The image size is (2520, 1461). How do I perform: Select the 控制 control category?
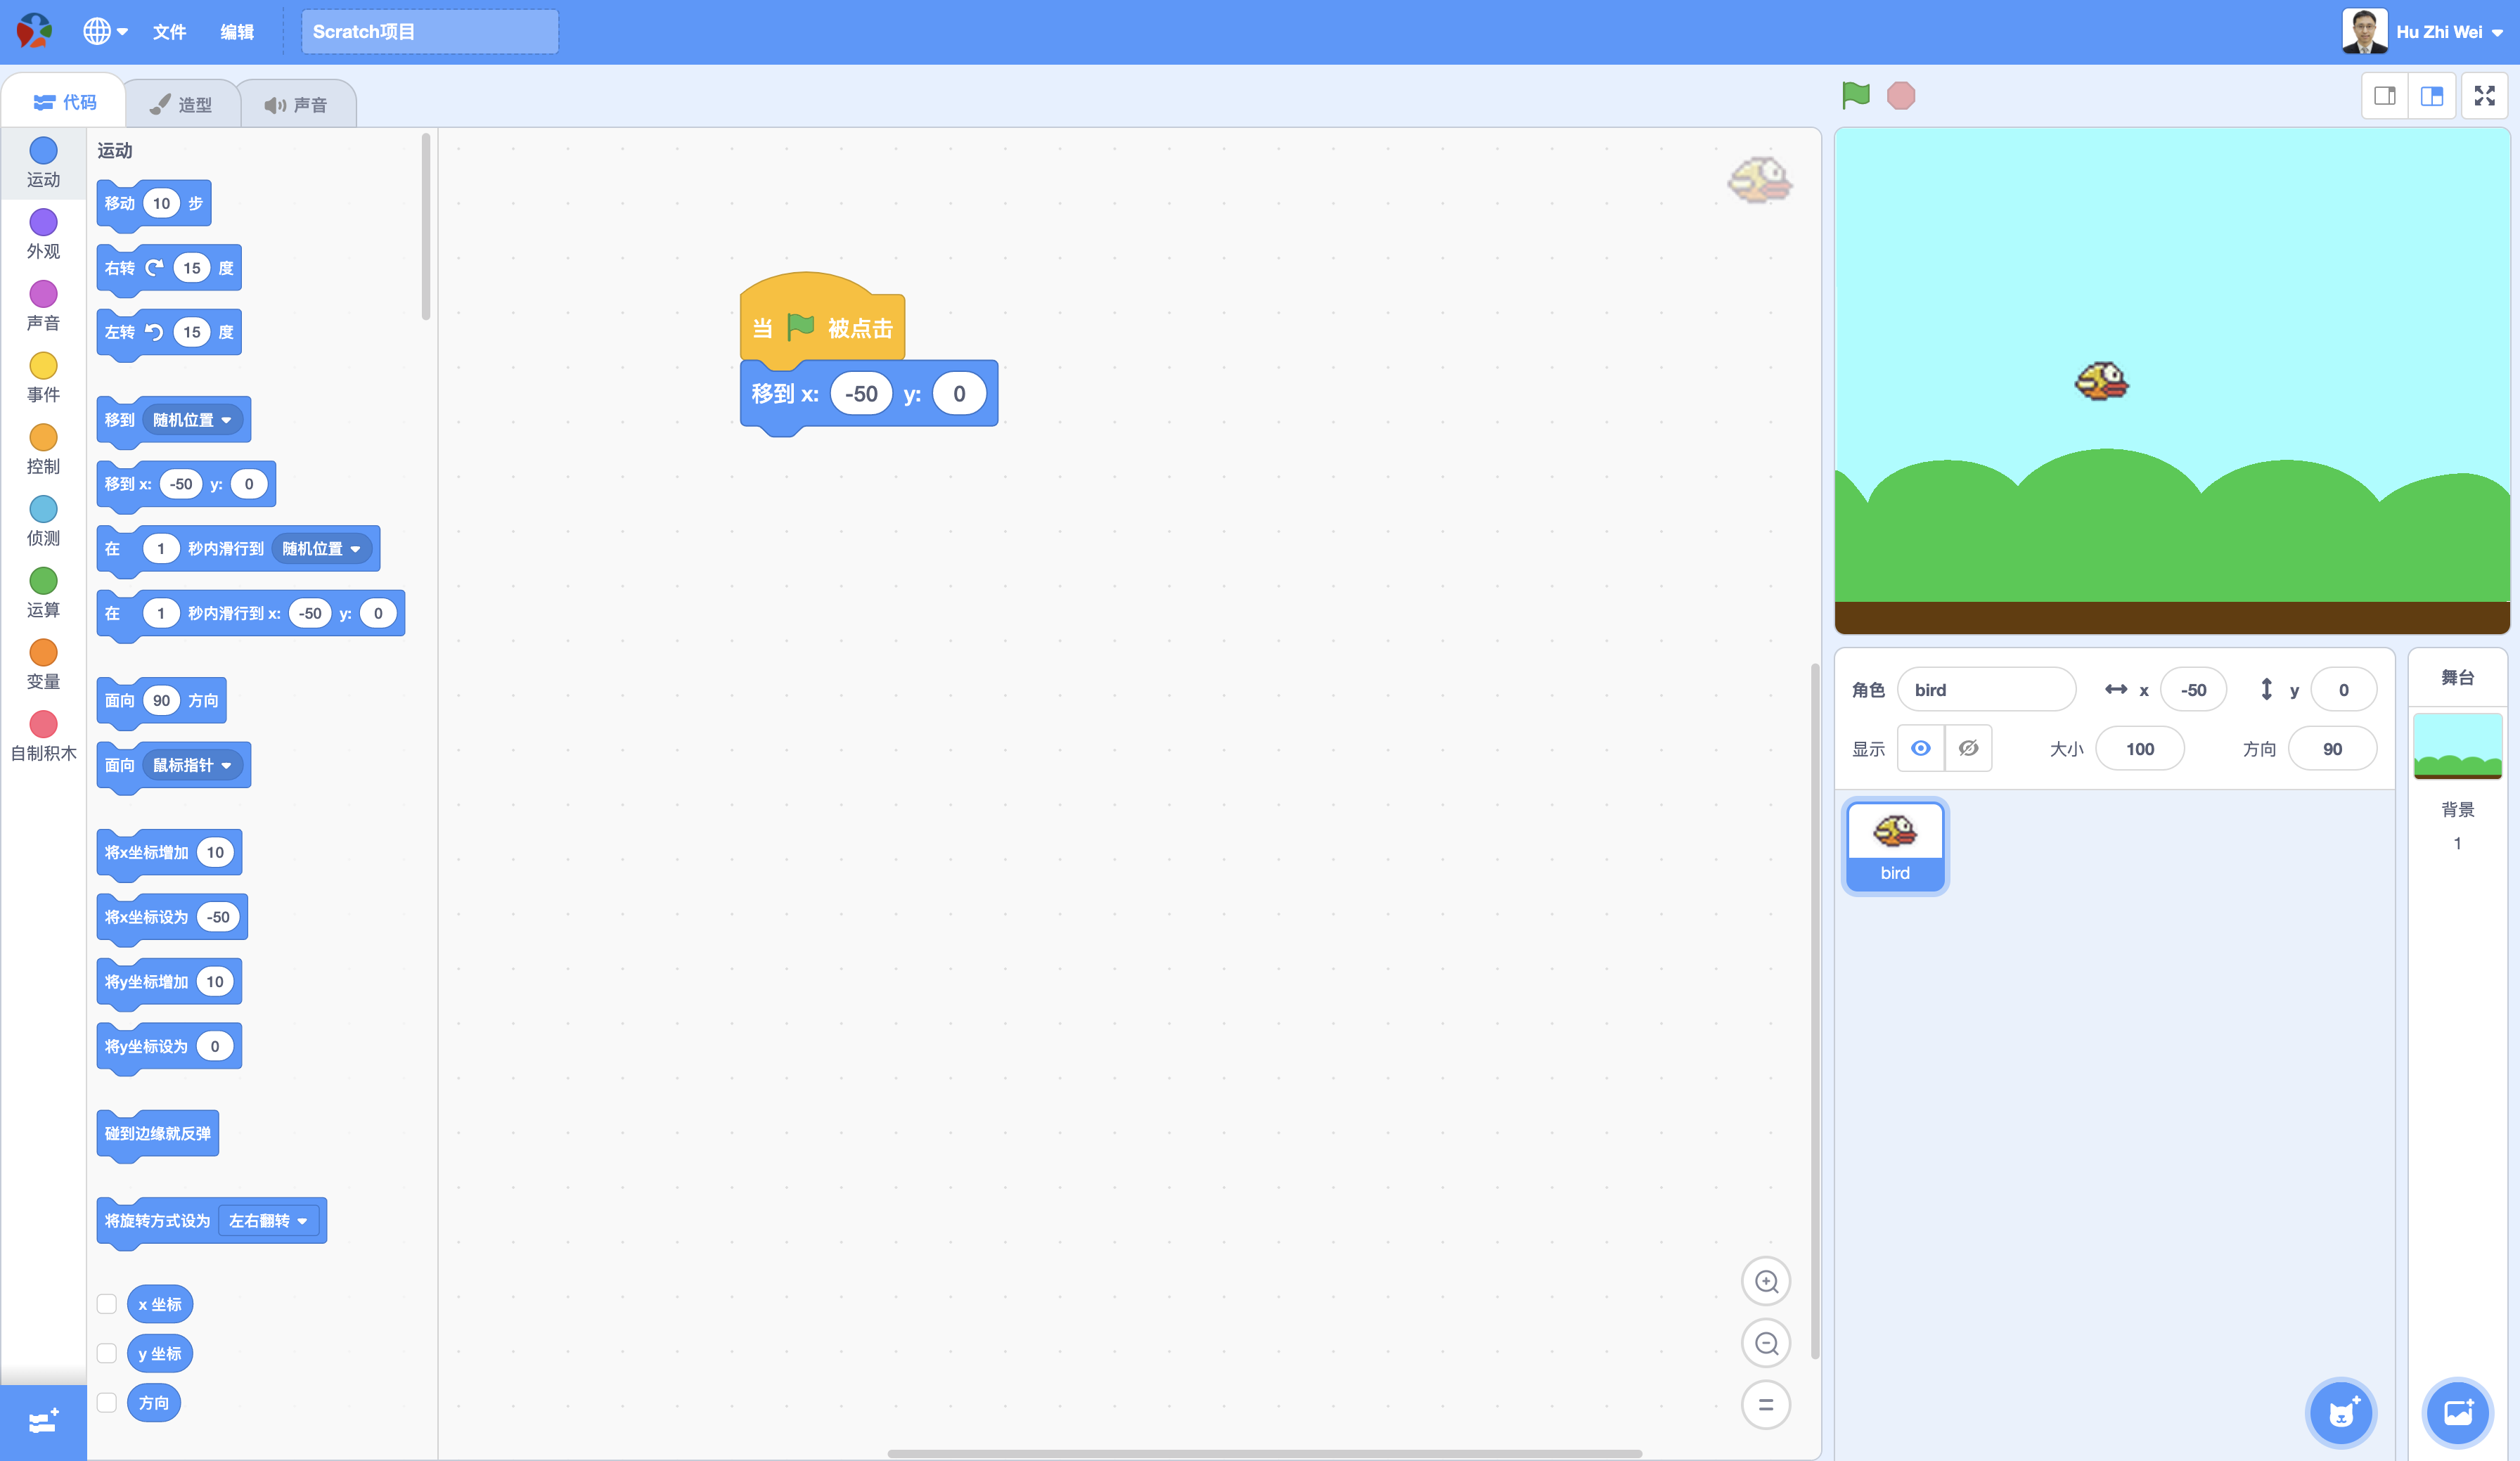(43, 451)
